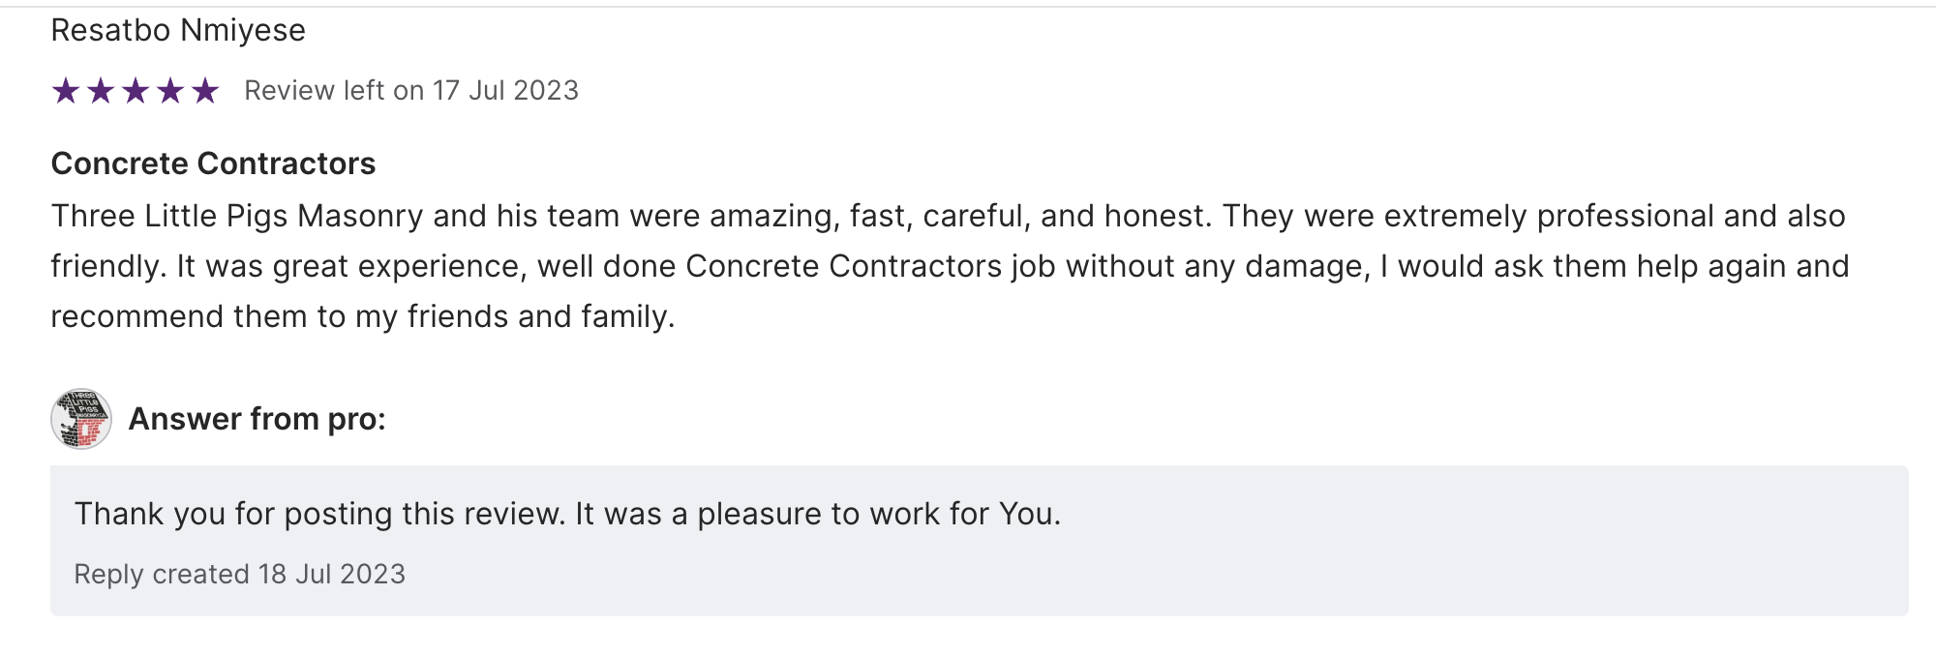Click the first purple rating star
Image resolution: width=1936 pixels, height=654 pixels.
coord(66,91)
